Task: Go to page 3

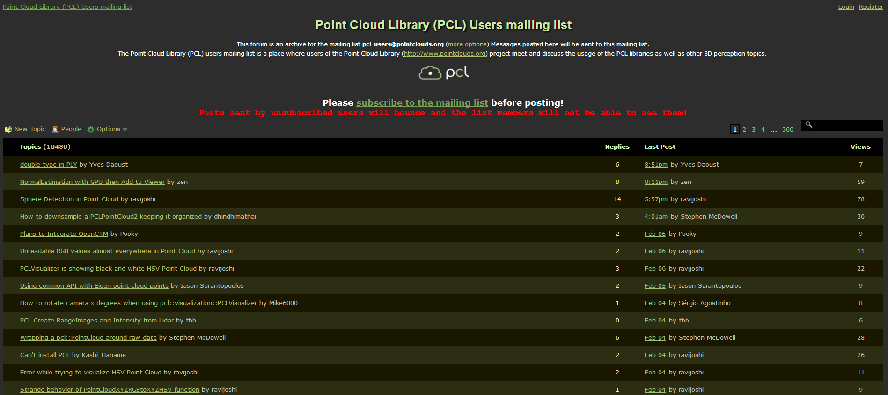Action: [754, 130]
